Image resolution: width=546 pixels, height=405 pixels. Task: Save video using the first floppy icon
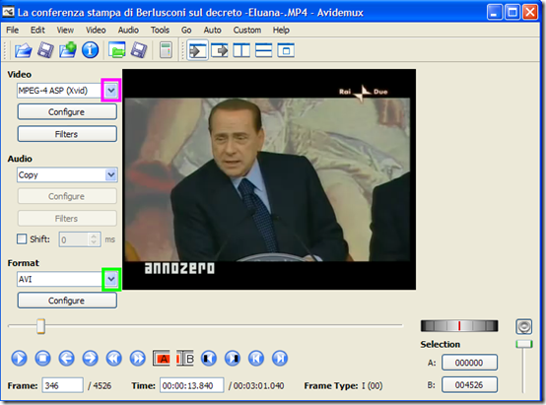point(45,50)
